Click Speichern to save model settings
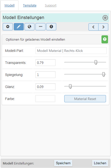 click(63, 163)
